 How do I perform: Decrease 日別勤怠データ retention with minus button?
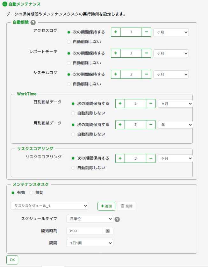(x=151, y=104)
